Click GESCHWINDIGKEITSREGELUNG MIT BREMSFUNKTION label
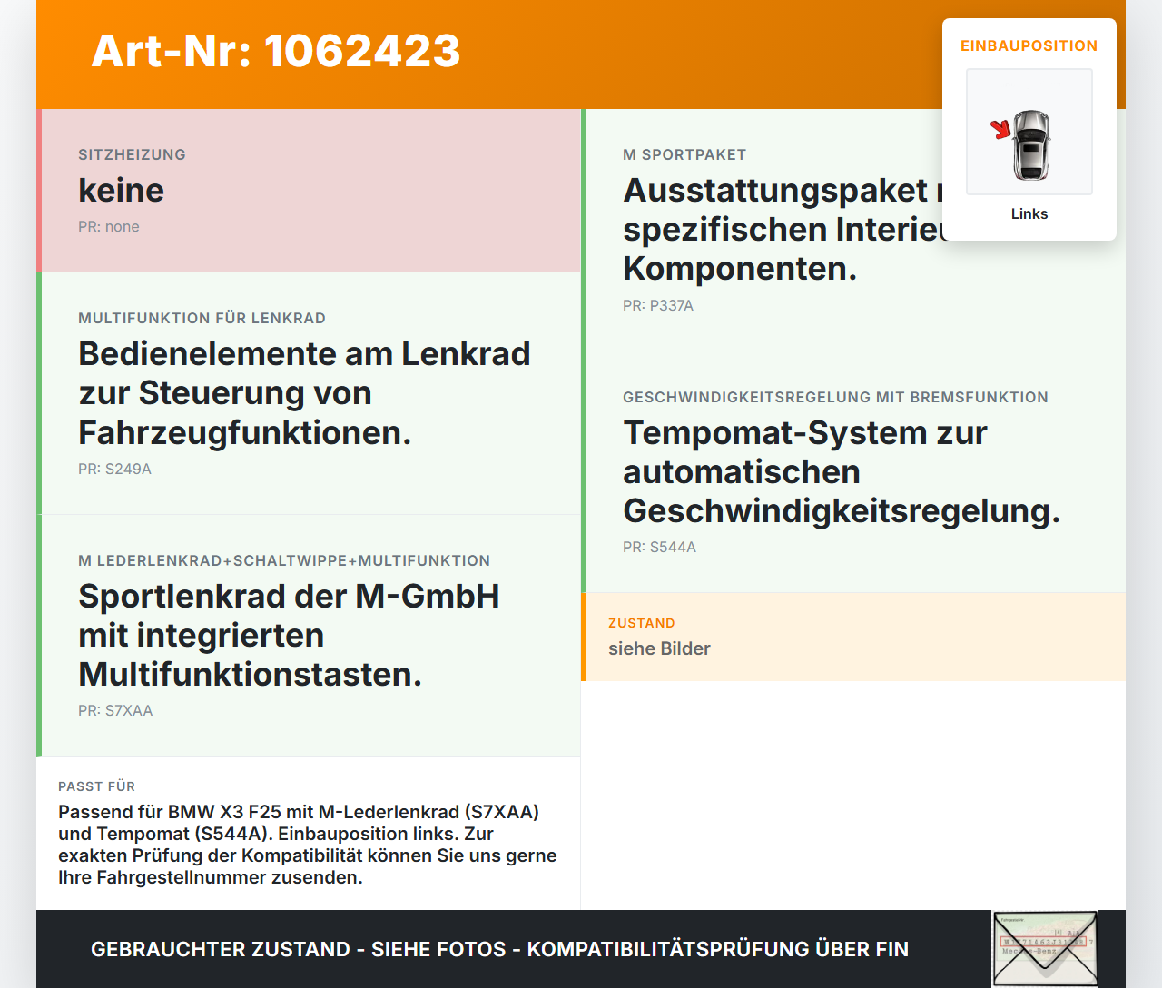This screenshot has height=989, width=1162. click(x=835, y=397)
